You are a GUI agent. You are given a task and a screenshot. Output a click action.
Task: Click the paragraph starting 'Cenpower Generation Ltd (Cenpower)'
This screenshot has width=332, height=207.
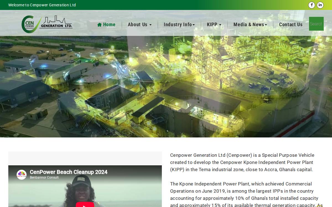coord(242,162)
